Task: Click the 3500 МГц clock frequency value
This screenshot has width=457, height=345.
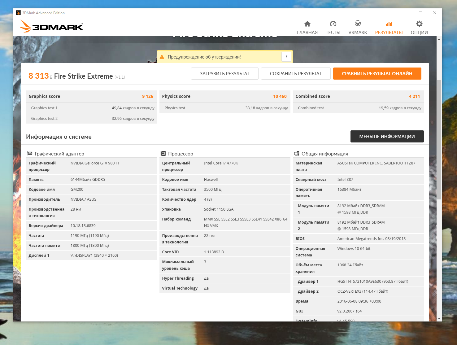Action: point(213,190)
